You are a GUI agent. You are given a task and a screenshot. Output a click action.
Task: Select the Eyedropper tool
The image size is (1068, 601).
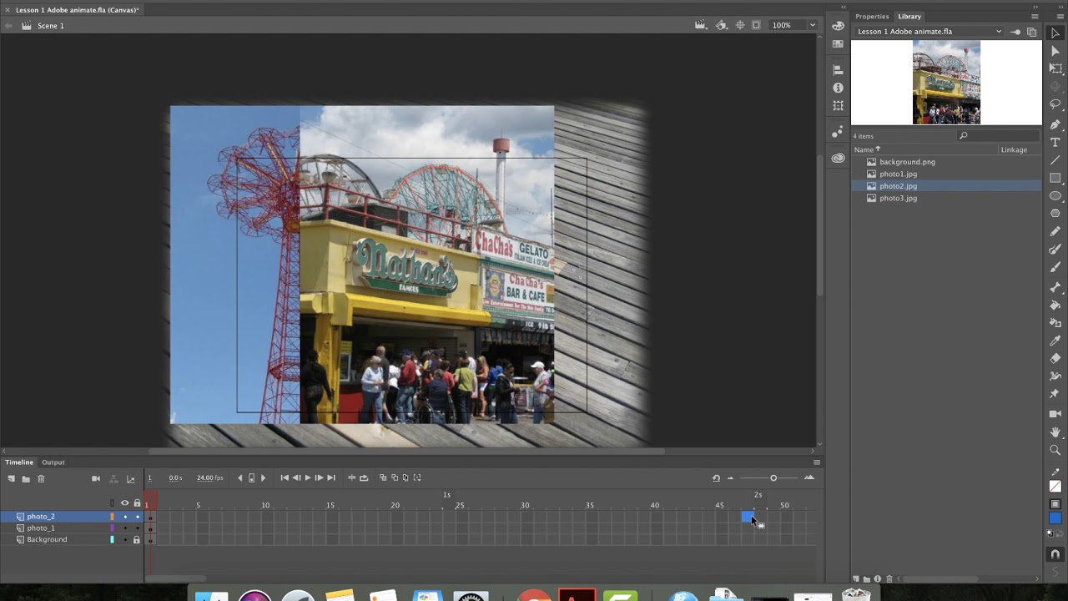click(1055, 341)
